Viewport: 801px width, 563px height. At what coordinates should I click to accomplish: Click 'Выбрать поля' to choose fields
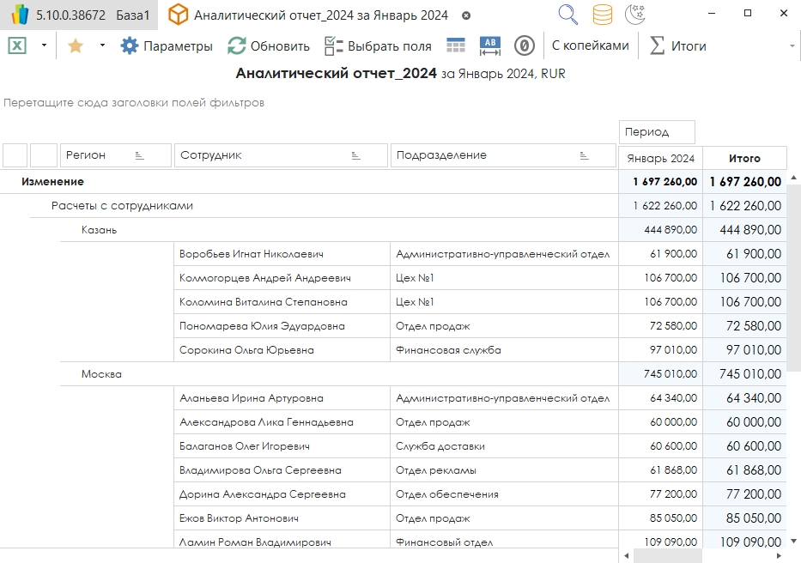point(378,46)
